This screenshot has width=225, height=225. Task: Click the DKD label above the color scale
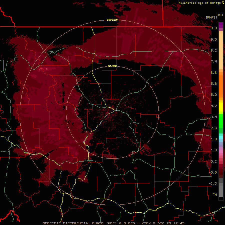[220, 15]
